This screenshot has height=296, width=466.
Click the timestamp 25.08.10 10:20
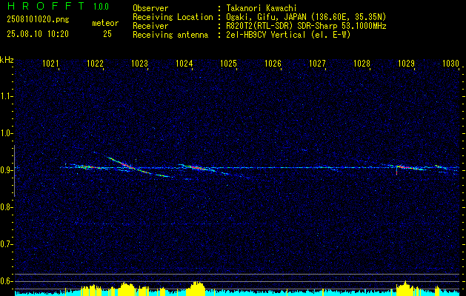(38, 34)
